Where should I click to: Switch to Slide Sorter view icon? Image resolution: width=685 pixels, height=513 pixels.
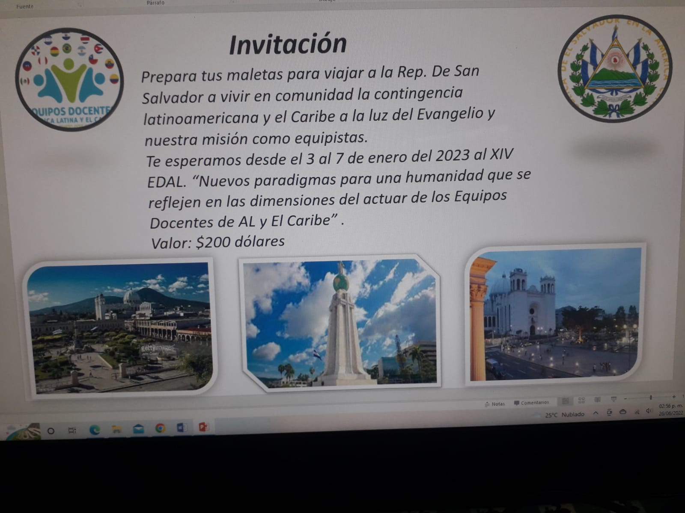pos(581,401)
